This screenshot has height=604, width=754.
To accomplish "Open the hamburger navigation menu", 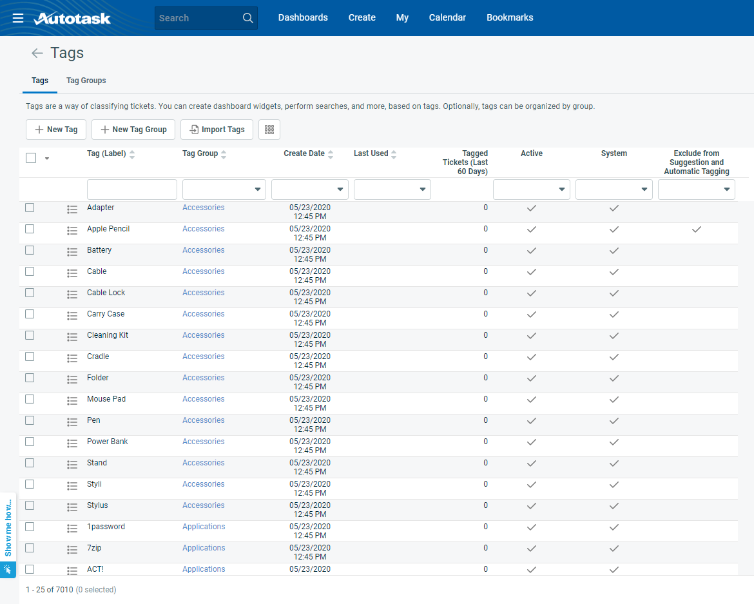I will (x=17, y=17).
